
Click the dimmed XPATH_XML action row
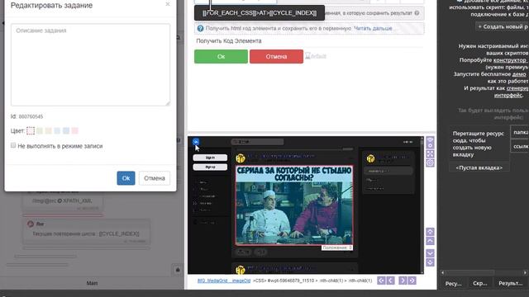point(63,200)
